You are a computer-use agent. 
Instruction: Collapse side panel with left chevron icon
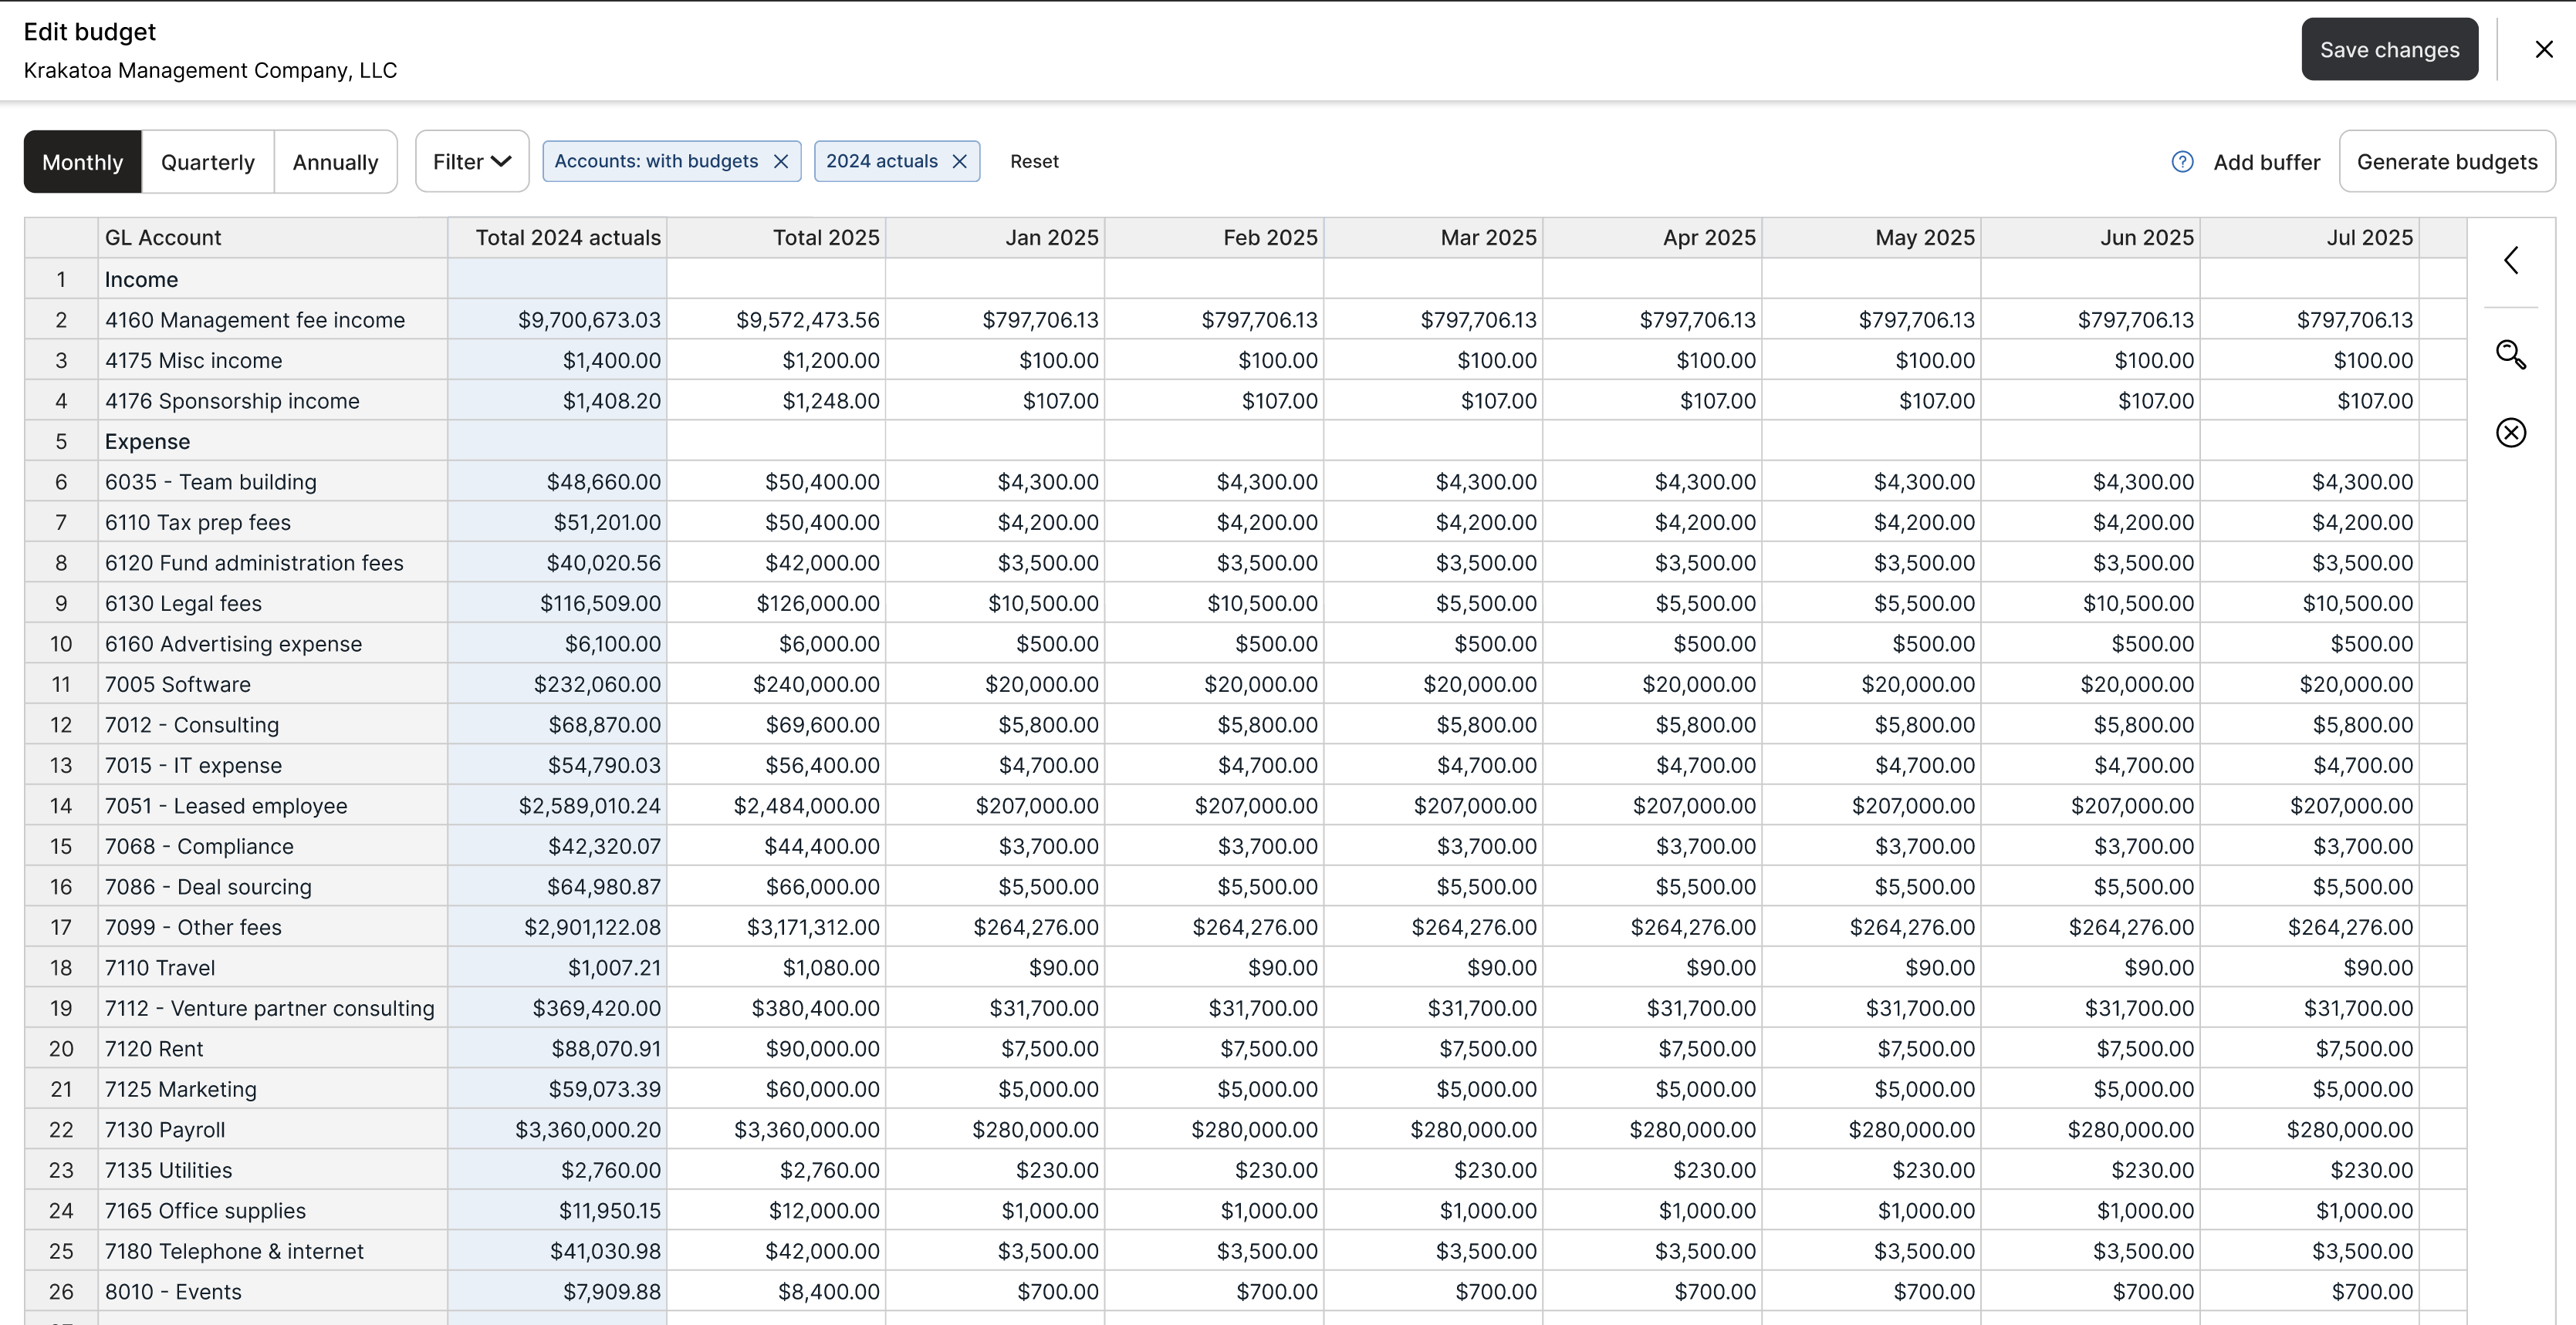click(2510, 261)
